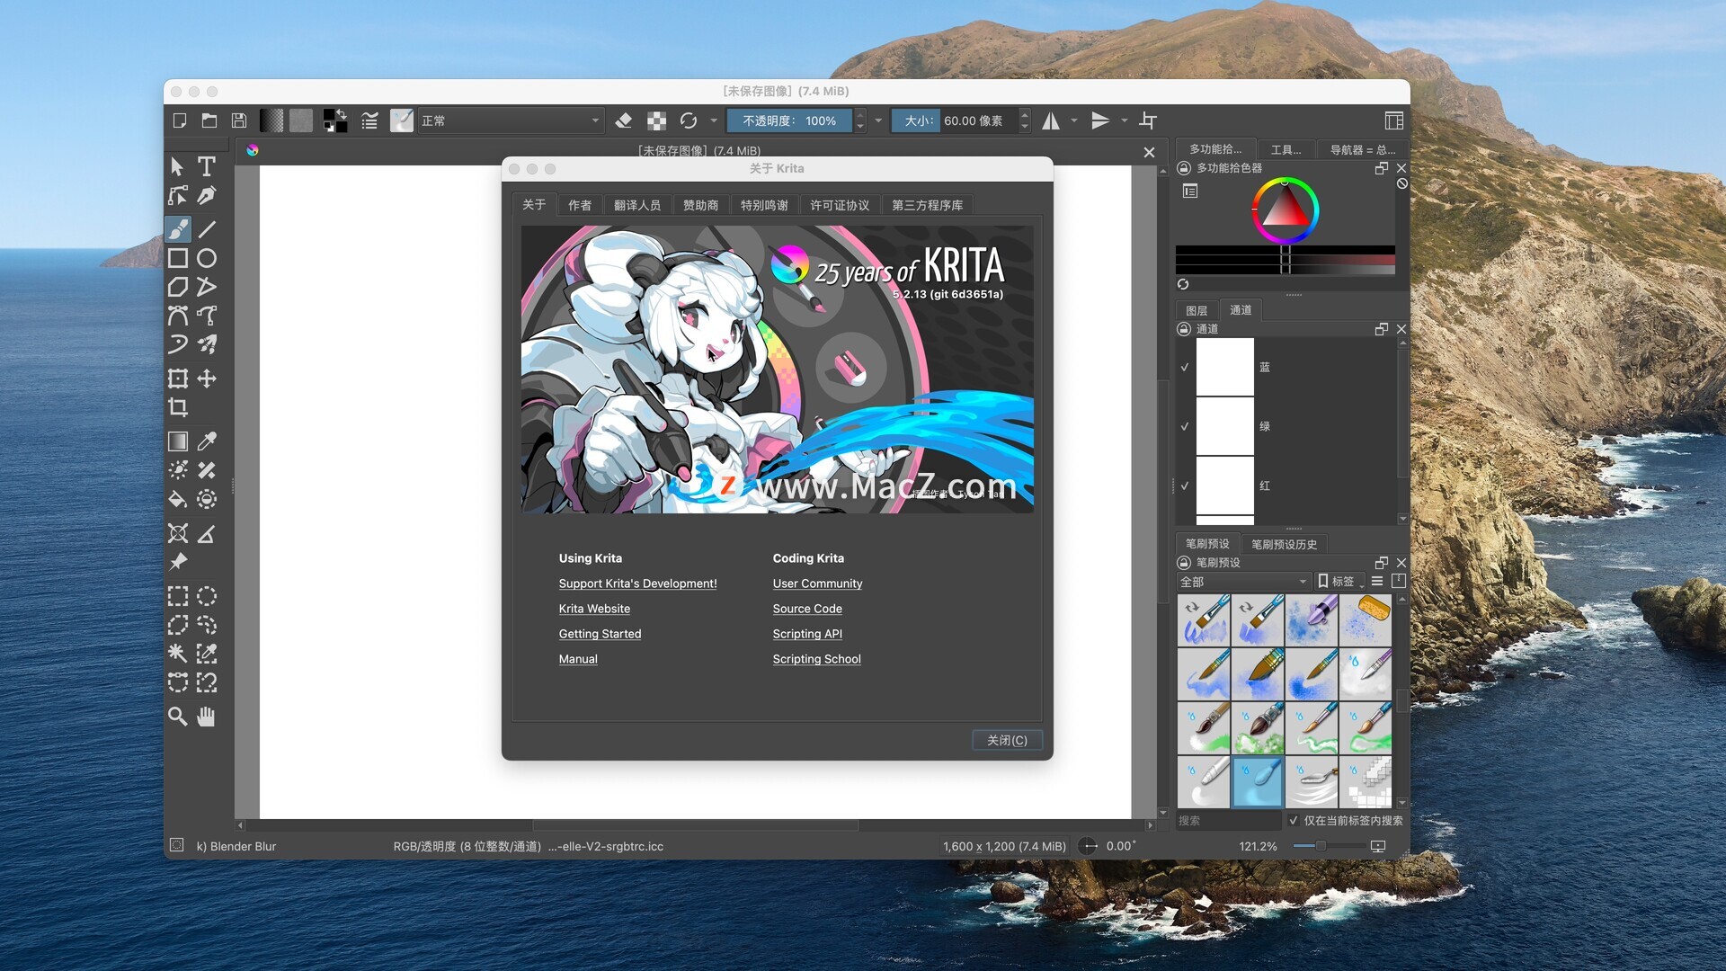Toggle the red channel checkmark
The image size is (1726, 971).
[x=1185, y=485]
